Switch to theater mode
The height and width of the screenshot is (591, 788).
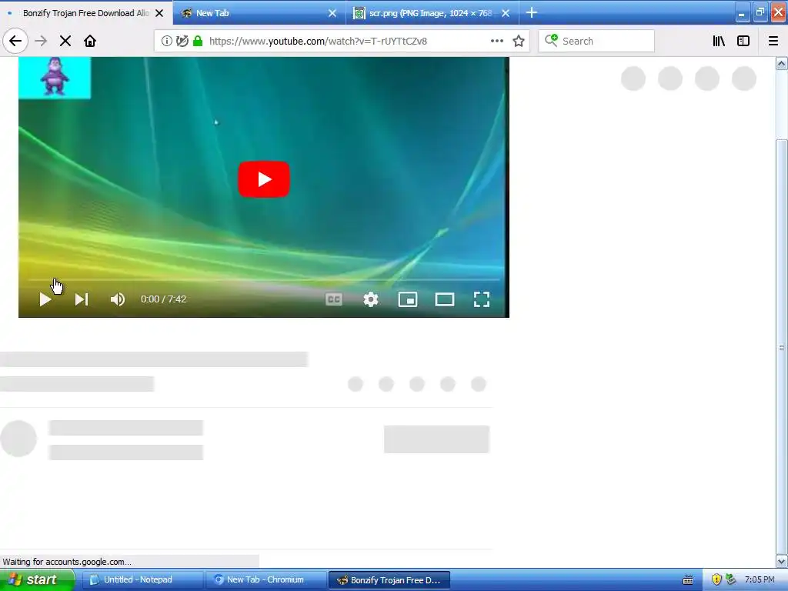click(x=444, y=299)
